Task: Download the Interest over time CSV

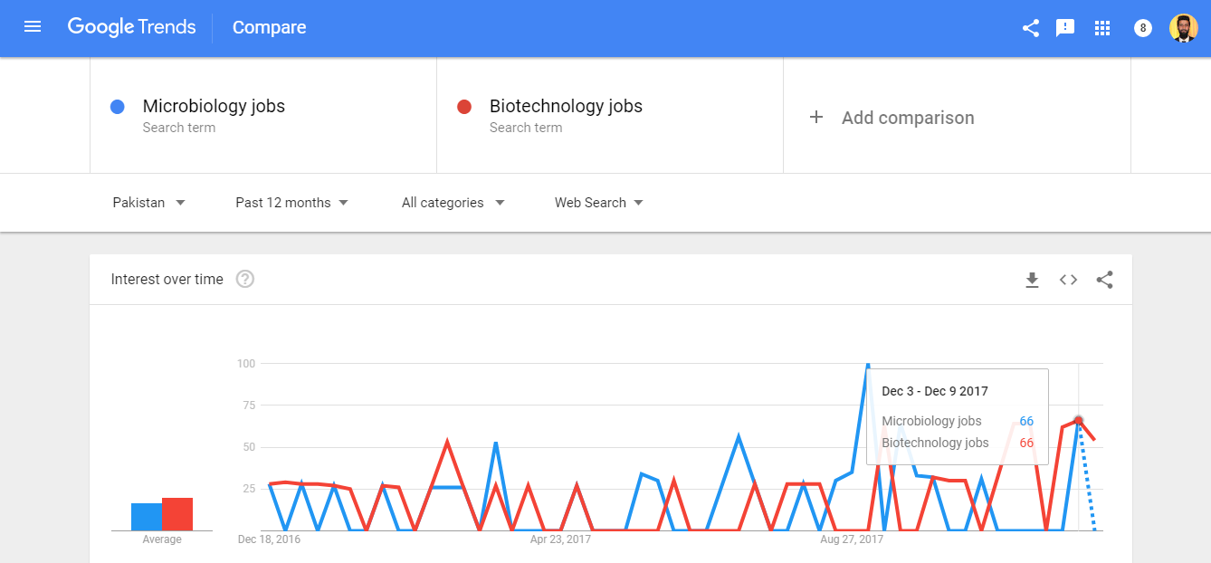Action: [x=1032, y=280]
